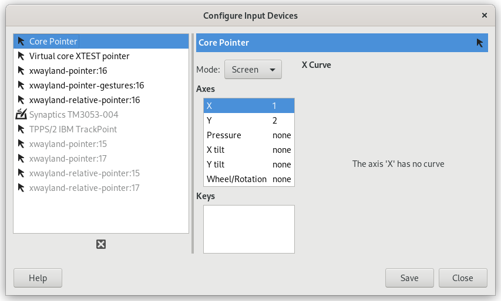Select the Y axis row
Screen dimensions: 501x301
[249, 121]
